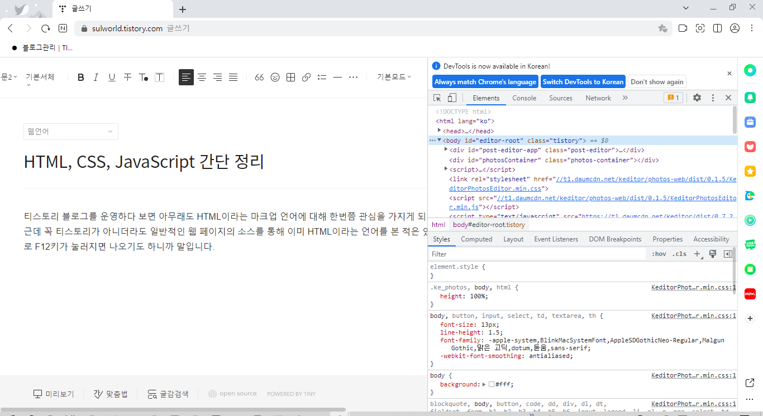Open browser profile account icon
Screen dimensions: 763x416
pos(735,28)
